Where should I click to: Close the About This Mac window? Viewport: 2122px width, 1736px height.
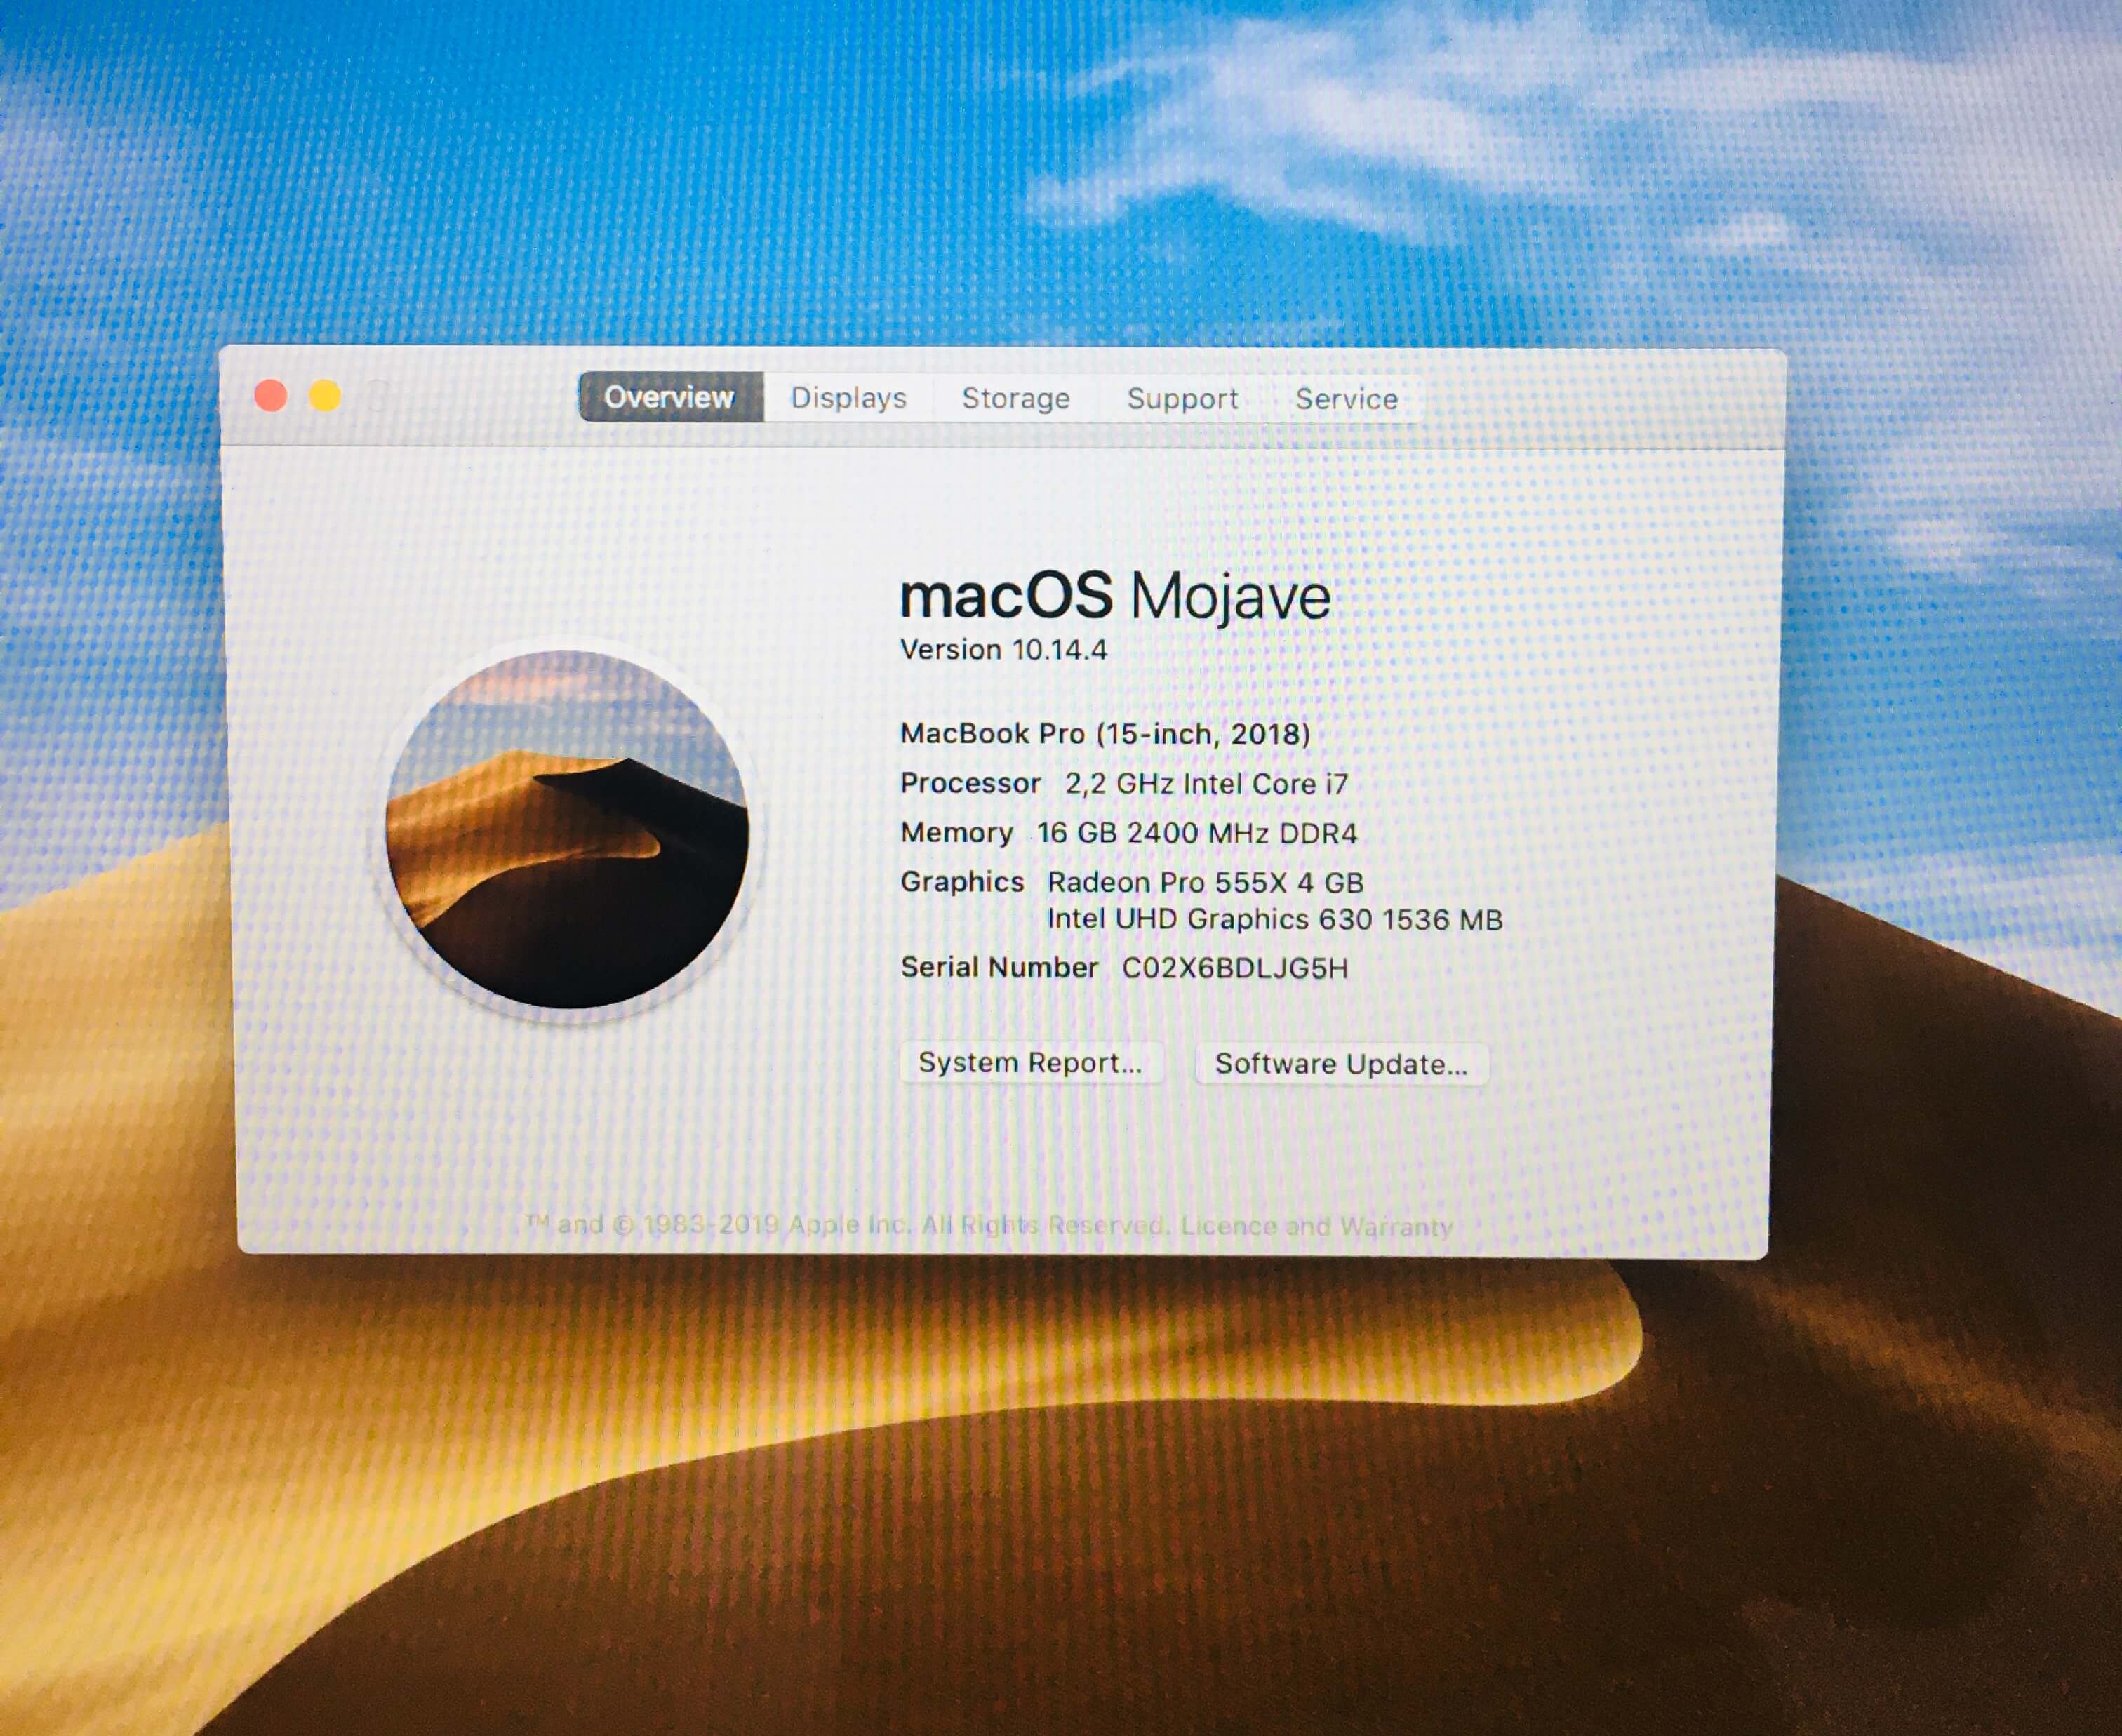(x=271, y=396)
